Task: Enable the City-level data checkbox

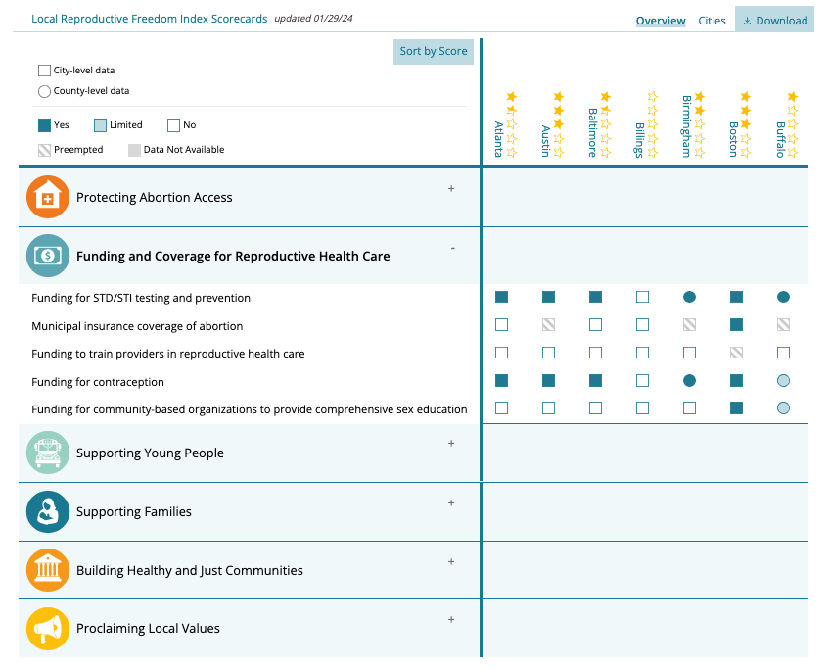Action: [x=44, y=70]
